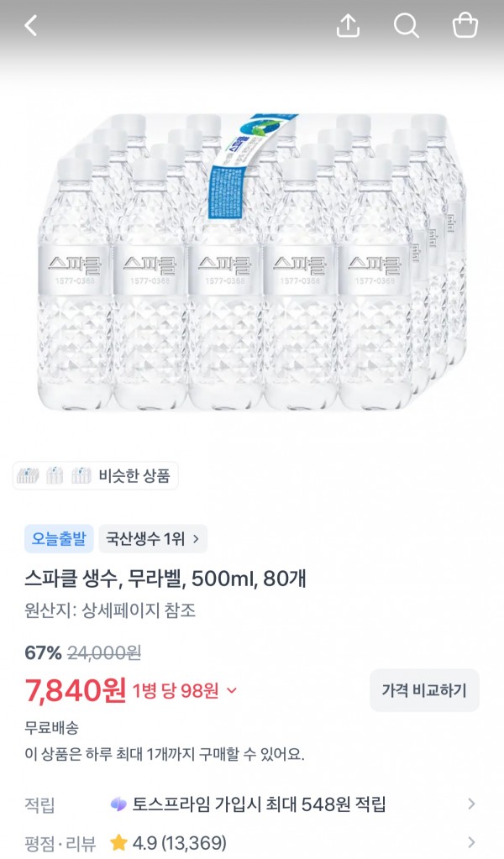Tap the main water bottle product image
This screenshot has height=859, width=504.
(x=252, y=262)
